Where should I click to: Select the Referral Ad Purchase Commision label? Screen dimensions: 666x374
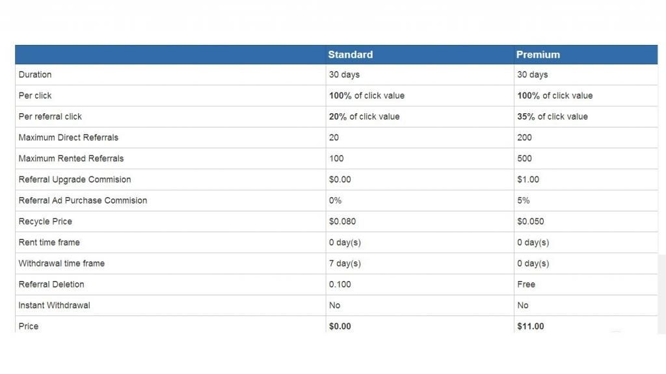[83, 200]
